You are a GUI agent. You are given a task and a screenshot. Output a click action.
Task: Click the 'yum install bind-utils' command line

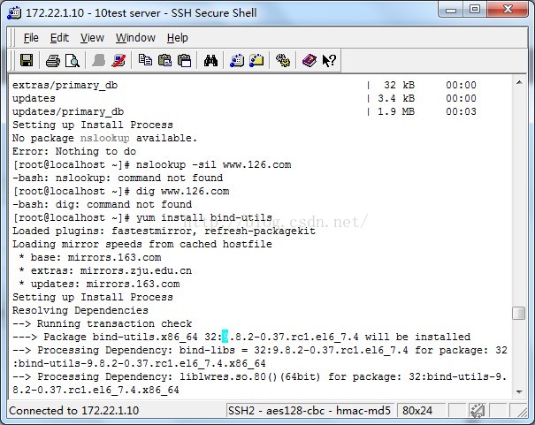point(142,217)
